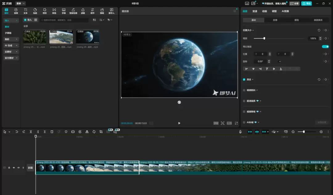Image resolution: width=333 pixels, height=195 pixels.
Task: Select the forest video thumbnail
Action: click(35, 37)
